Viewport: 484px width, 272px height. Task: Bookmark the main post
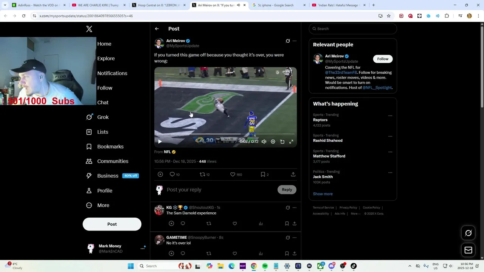point(264,175)
